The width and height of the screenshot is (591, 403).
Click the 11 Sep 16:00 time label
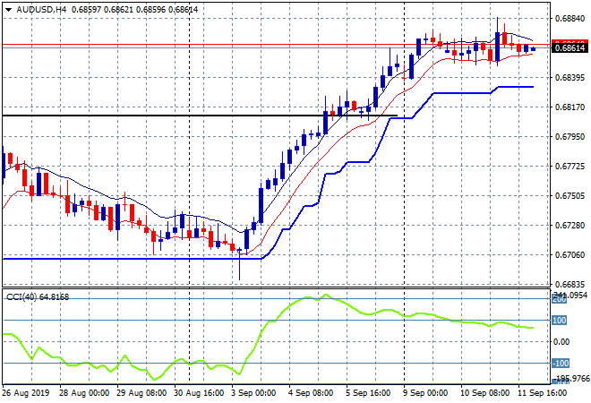click(543, 393)
